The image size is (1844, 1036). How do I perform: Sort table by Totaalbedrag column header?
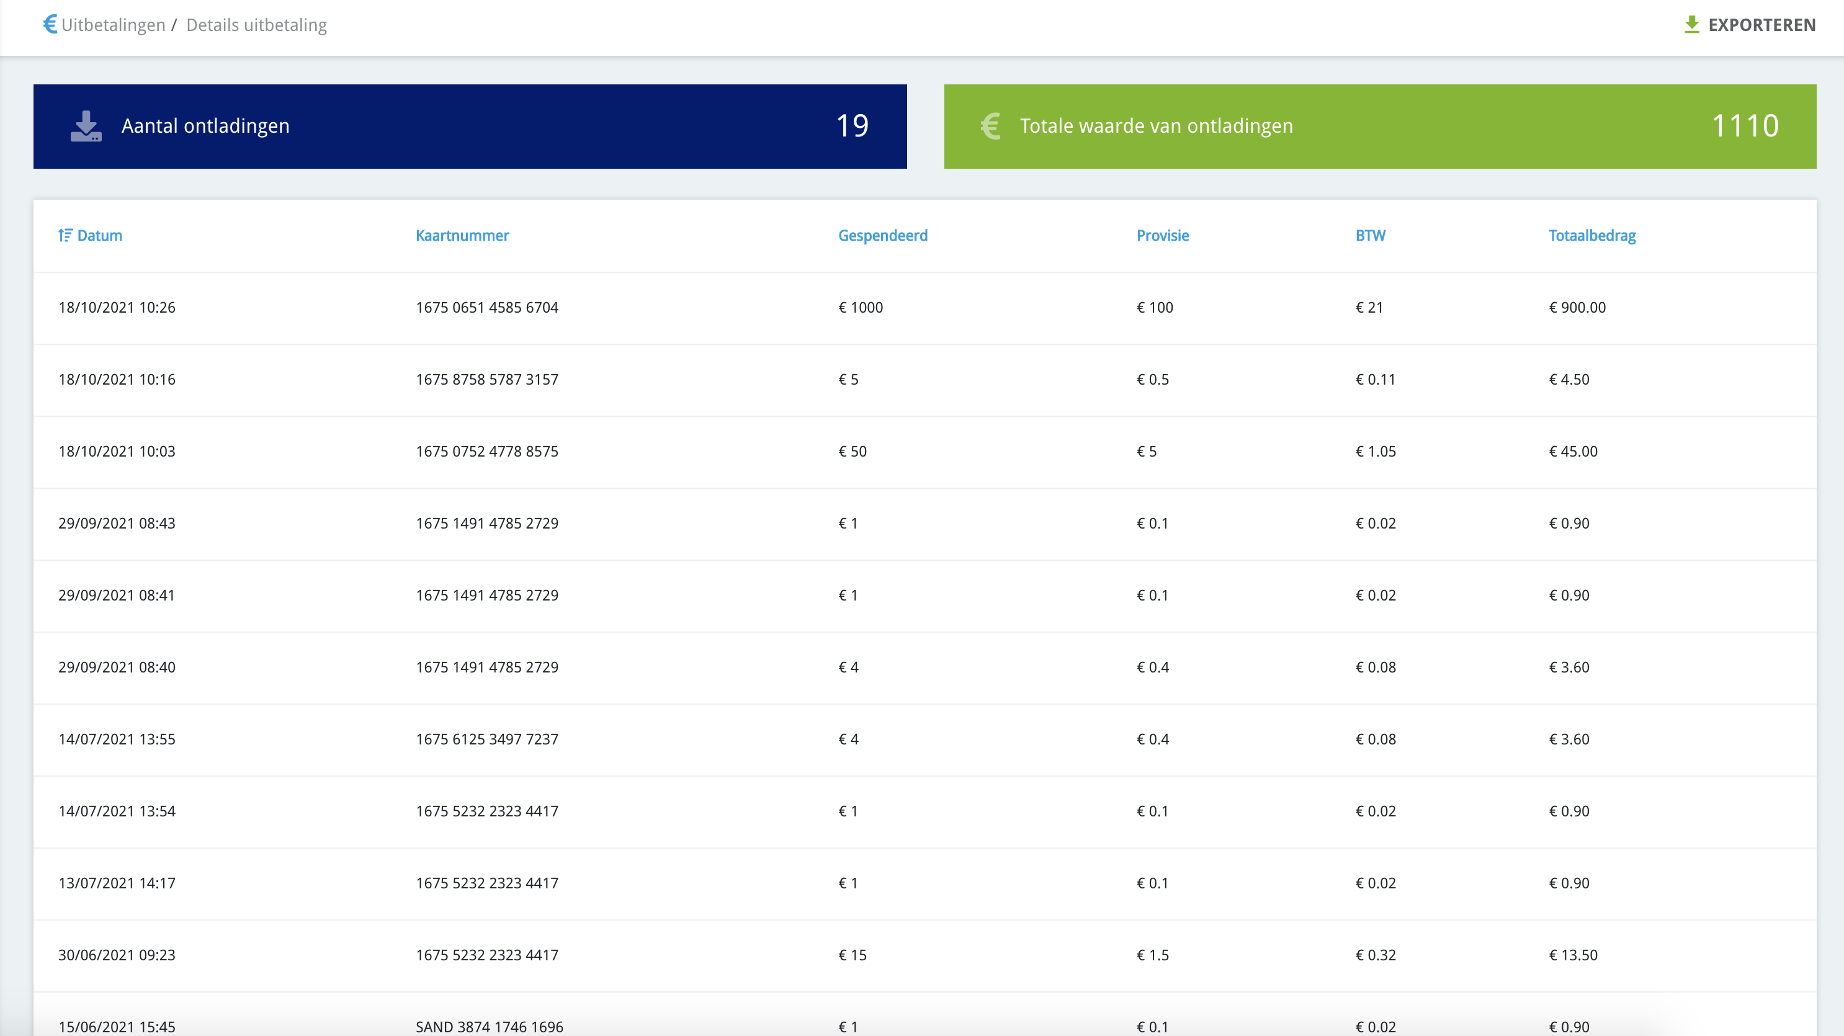pos(1591,236)
